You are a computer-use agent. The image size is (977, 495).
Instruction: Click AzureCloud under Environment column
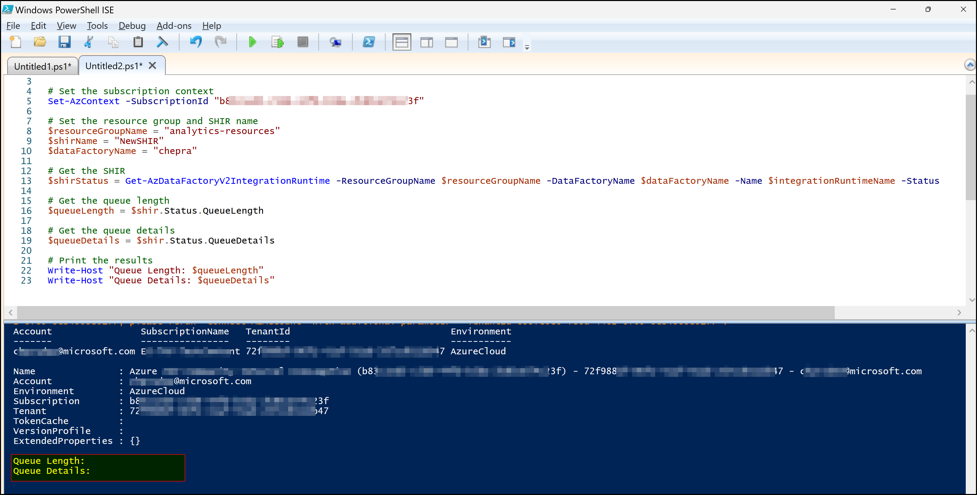click(x=478, y=351)
